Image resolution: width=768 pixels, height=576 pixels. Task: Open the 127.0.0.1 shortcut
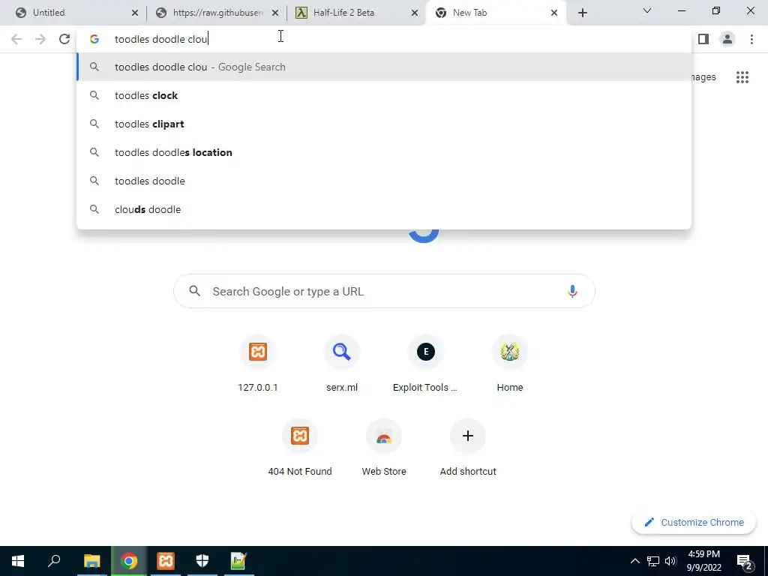[258, 364]
